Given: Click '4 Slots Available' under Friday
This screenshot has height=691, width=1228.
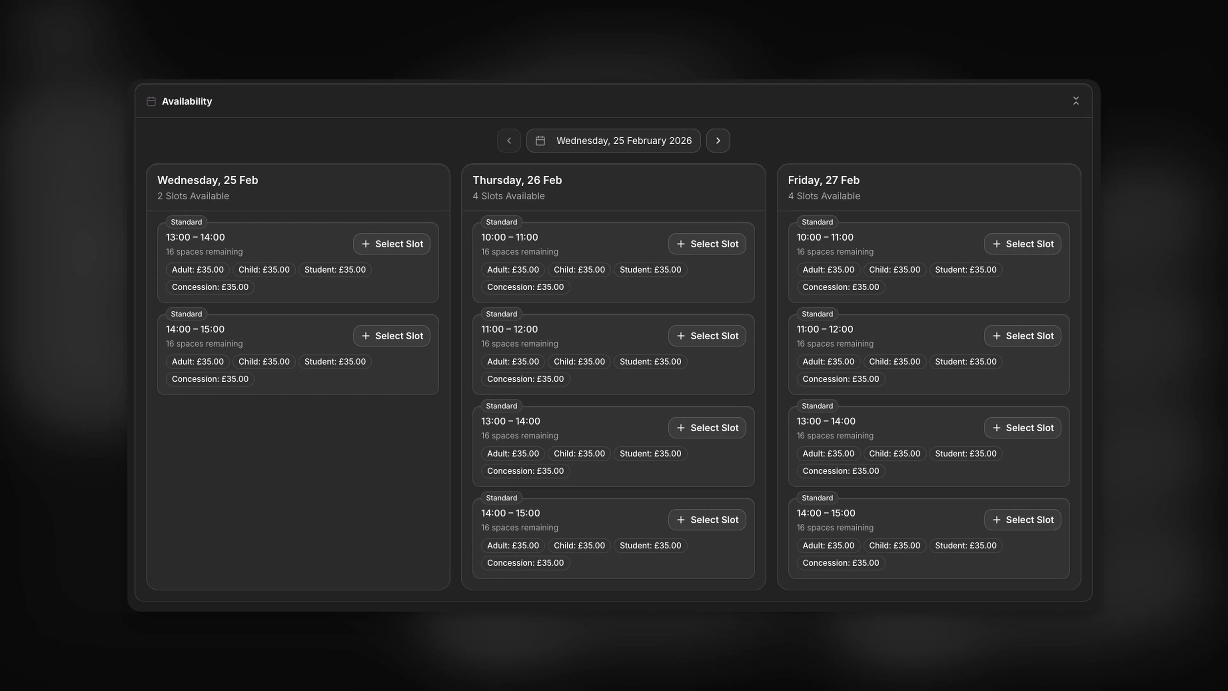Looking at the screenshot, I should (x=824, y=196).
